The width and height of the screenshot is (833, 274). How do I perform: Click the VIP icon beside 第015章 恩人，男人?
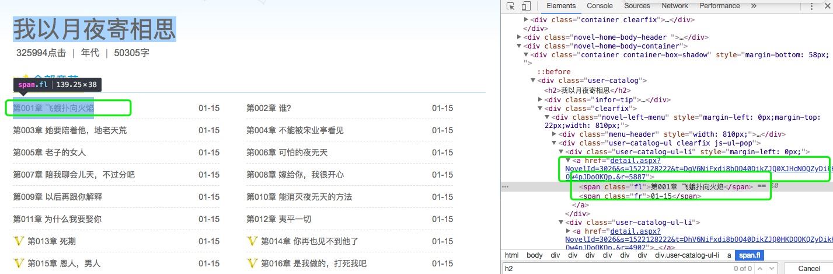pos(18,263)
